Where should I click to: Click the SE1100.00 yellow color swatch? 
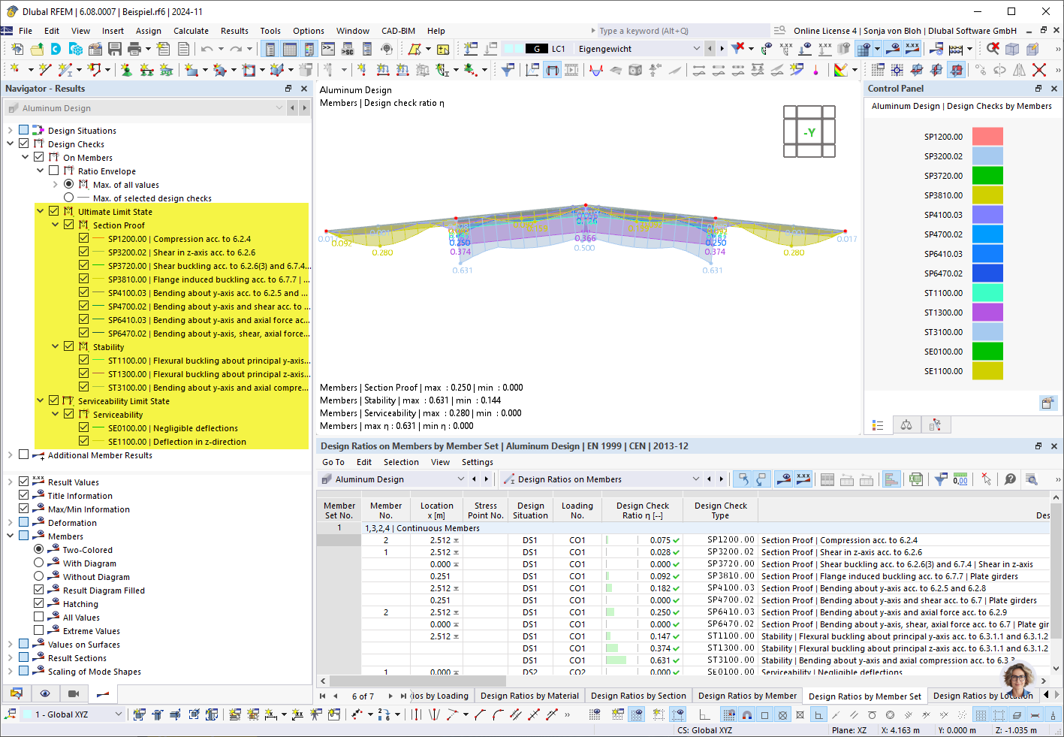(987, 371)
